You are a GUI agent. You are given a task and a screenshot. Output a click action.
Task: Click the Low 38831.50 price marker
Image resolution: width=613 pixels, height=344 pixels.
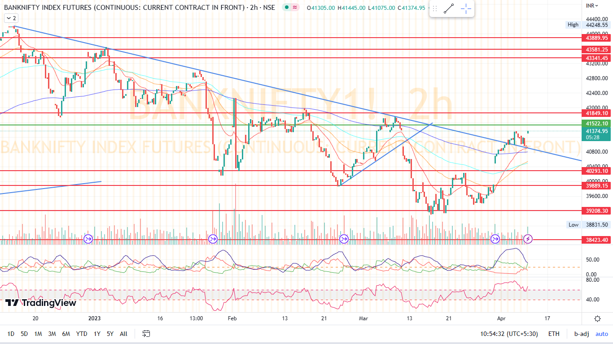pos(588,225)
